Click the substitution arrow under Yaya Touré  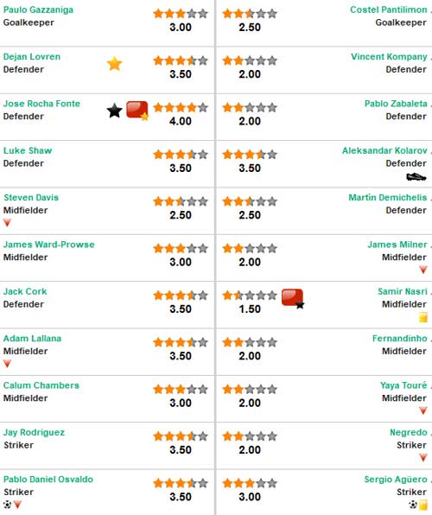point(423,410)
